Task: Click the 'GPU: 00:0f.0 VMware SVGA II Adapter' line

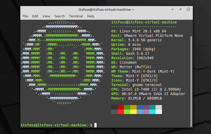Action: click(x=148, y=94)
